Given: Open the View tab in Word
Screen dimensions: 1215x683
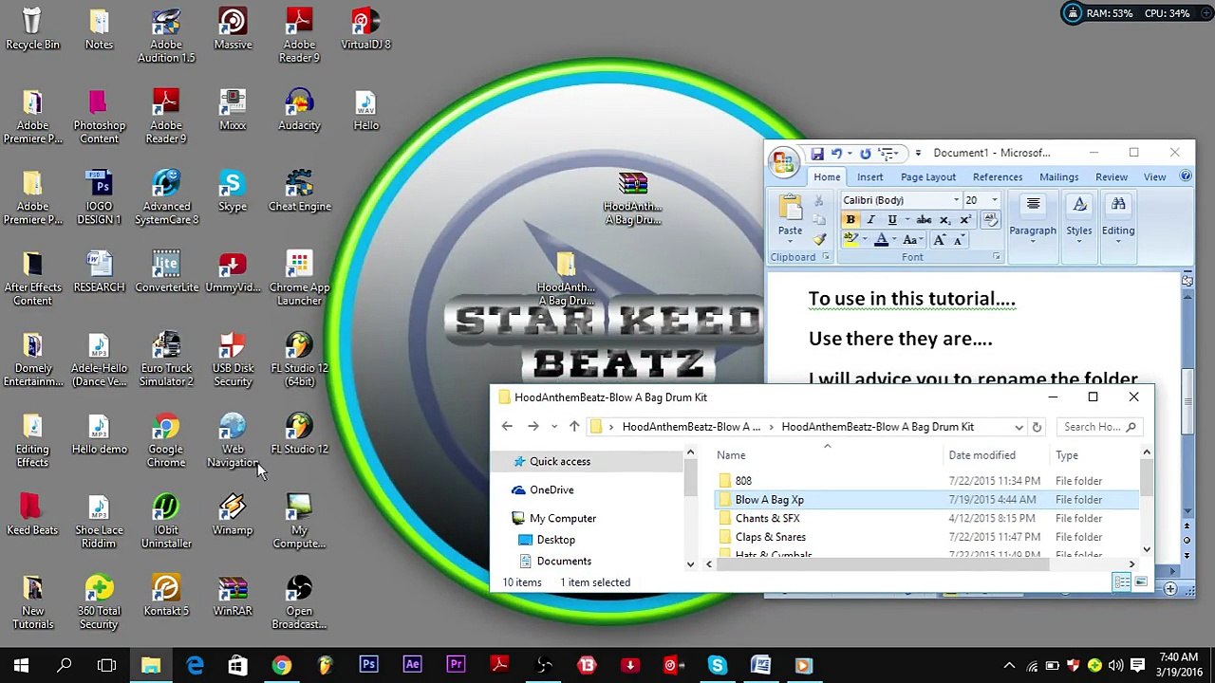Looking at the screenshot, I should tap(1154, 176).
